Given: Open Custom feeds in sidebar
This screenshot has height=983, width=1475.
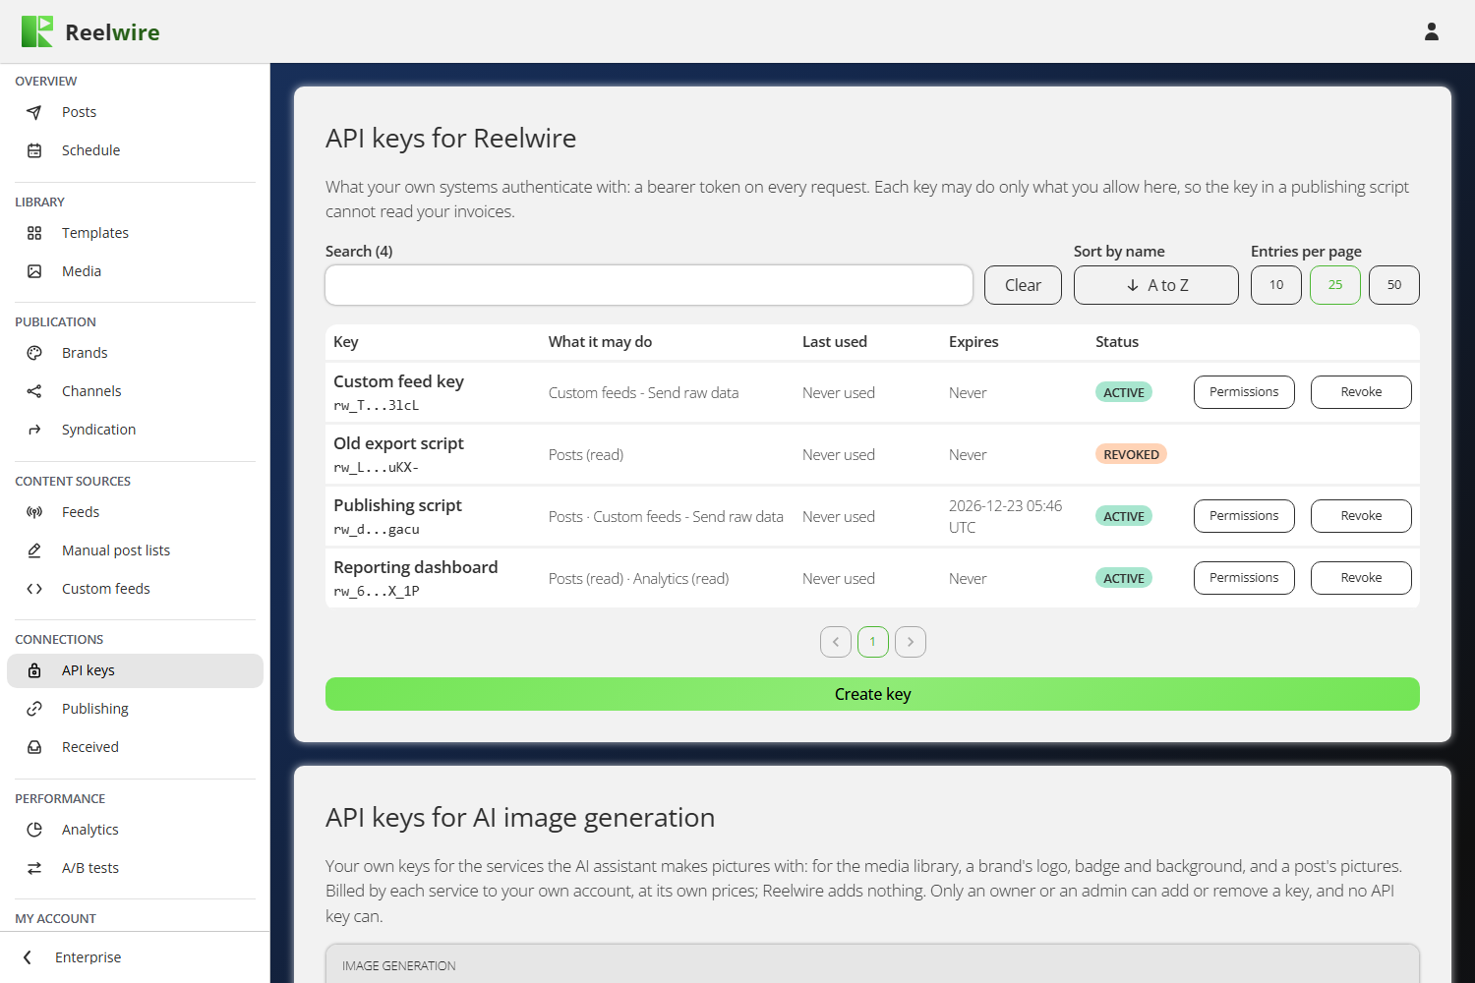Looking at the screenshot, I should (135, 589).
